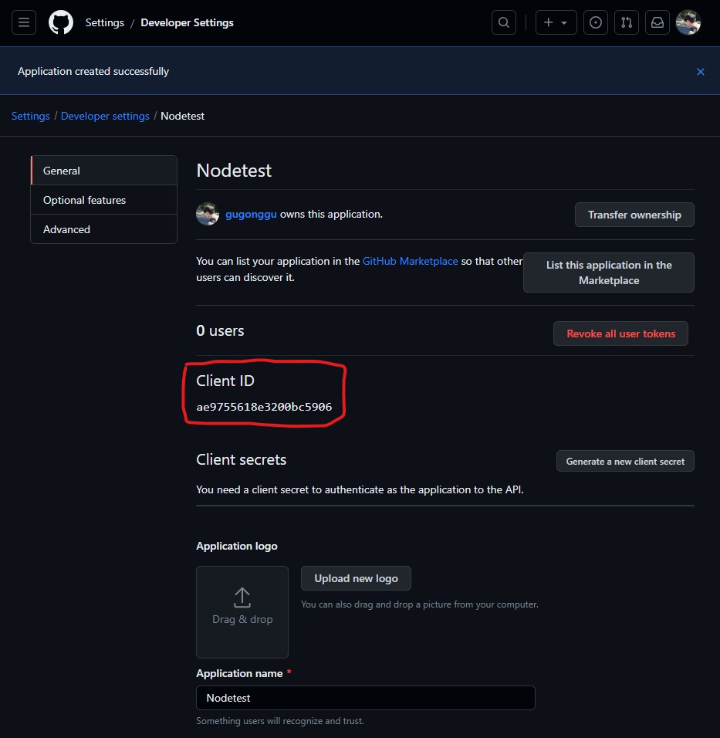Go to Settings breadcrumb link

coord(30,116)
